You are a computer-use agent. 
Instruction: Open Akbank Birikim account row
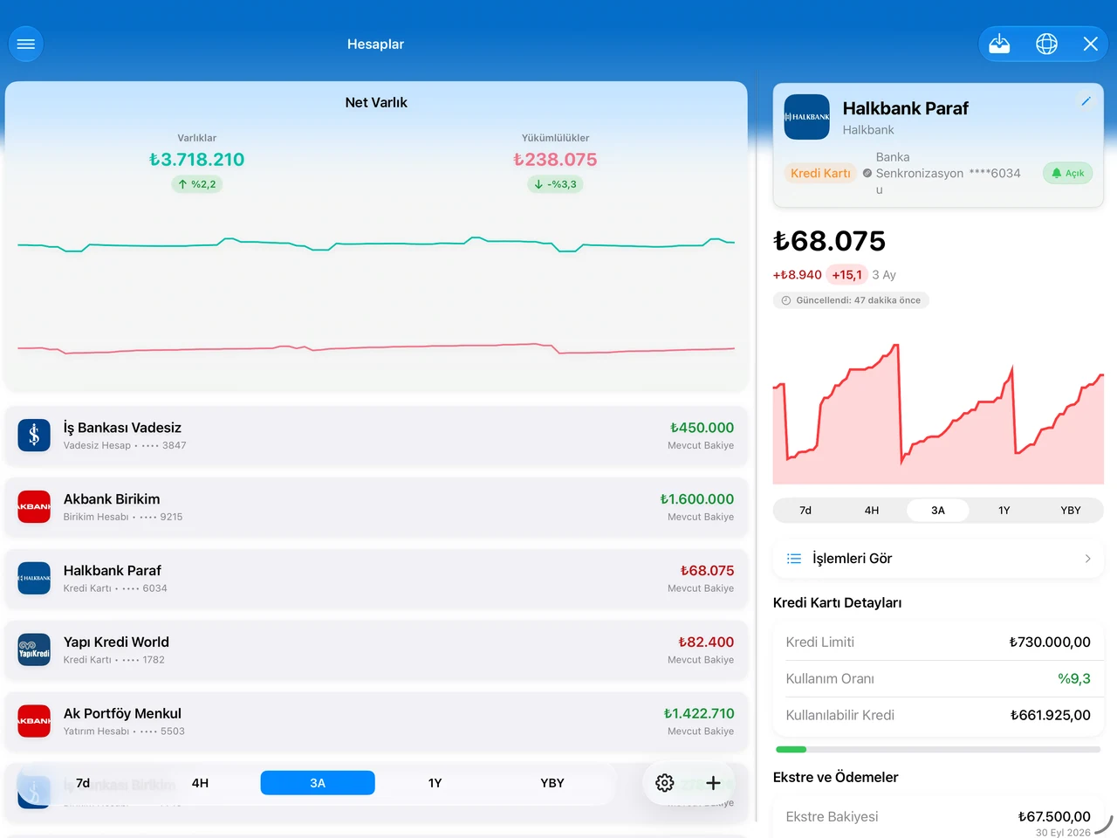(376, 506)
